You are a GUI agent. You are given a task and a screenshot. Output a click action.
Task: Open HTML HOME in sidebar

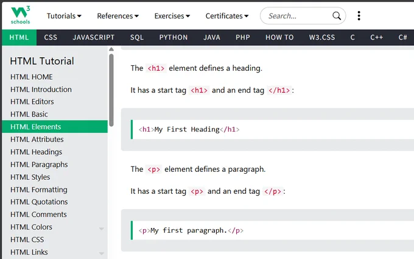click(x=55, y=77)
